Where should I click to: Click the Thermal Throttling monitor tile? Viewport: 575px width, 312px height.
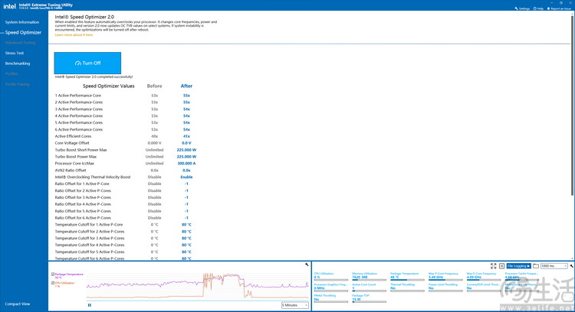click(x=407, y=288)
